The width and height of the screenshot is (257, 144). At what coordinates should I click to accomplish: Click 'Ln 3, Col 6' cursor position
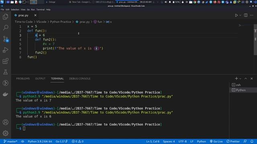153,141
